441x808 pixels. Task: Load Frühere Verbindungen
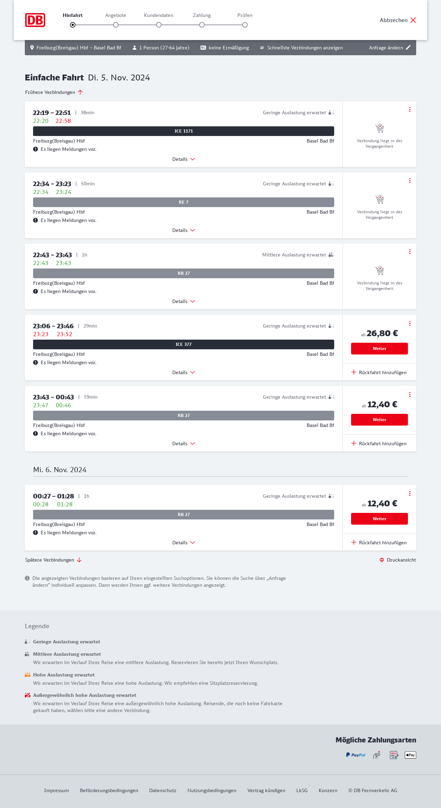point(54,92)
